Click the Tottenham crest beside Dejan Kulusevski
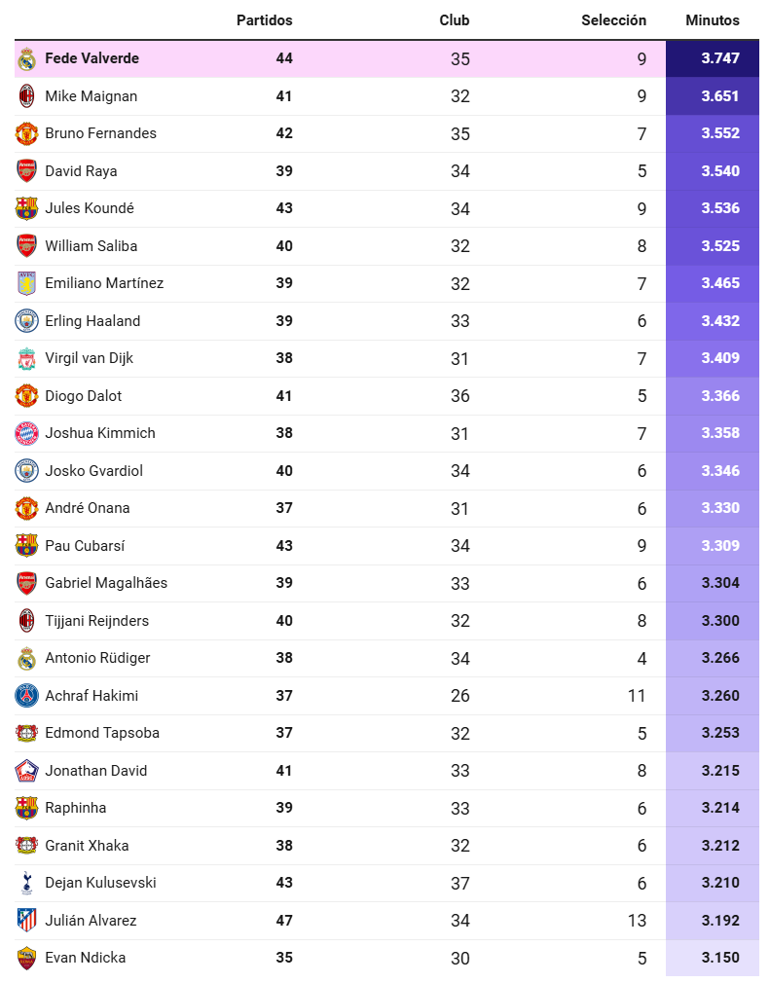770x983 pixels. click(26, 883)
